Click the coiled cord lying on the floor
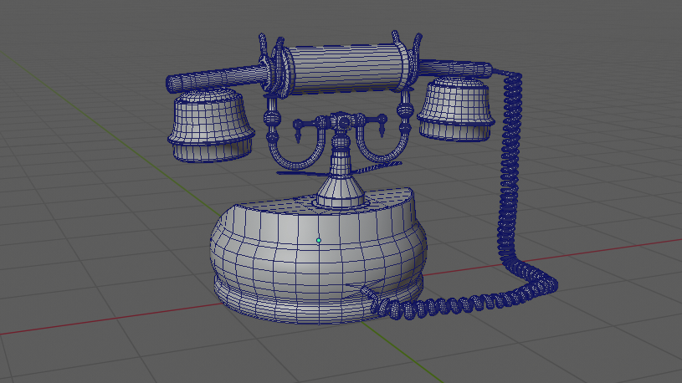Screen dimensions: 682x383 point(452,305)
